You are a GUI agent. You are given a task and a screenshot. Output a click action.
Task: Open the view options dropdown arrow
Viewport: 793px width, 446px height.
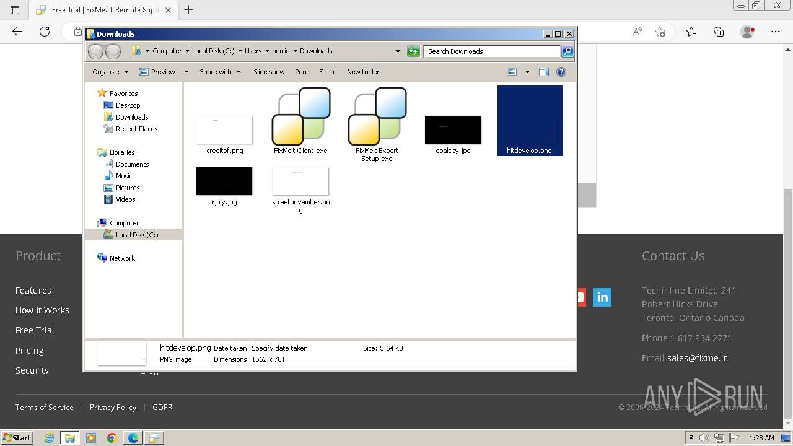527,72
